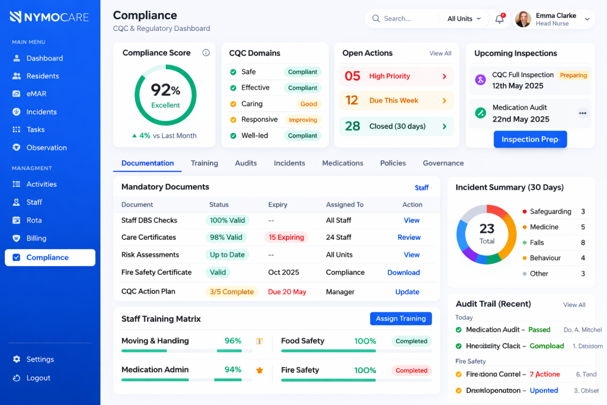Image resolution: width=607 pixels, height=405 pixels.
Task: Click Update for CQC Action Plan
Action: [x=407, y=292]
